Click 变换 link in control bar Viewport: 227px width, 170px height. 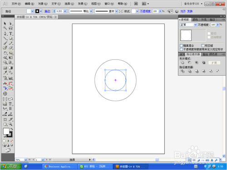190,11
